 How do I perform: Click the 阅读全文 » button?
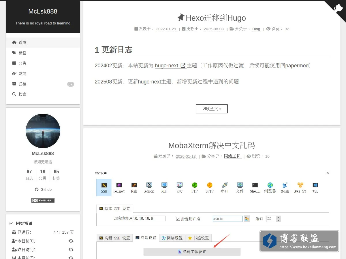click(x=212, y=109)
